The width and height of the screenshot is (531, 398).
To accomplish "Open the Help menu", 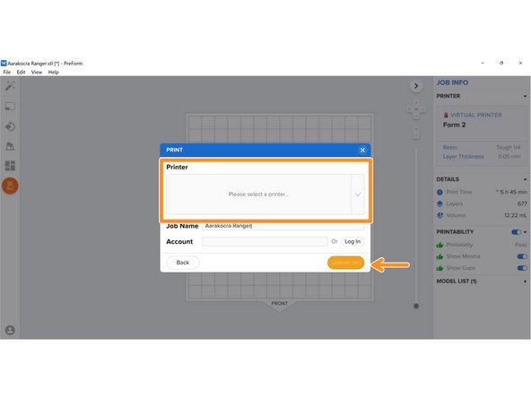I will point(54,72).
